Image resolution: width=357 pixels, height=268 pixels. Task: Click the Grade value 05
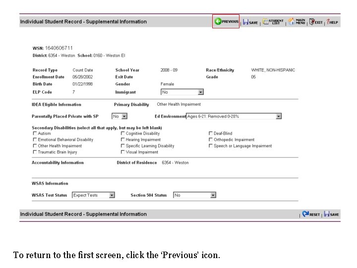point(253,77)
